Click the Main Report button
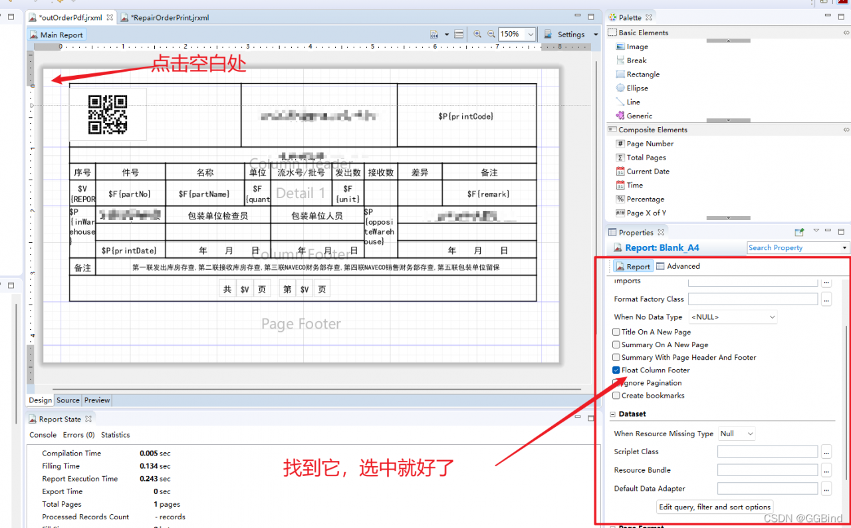This screenshot has width=851, height=528. [57, 35]
